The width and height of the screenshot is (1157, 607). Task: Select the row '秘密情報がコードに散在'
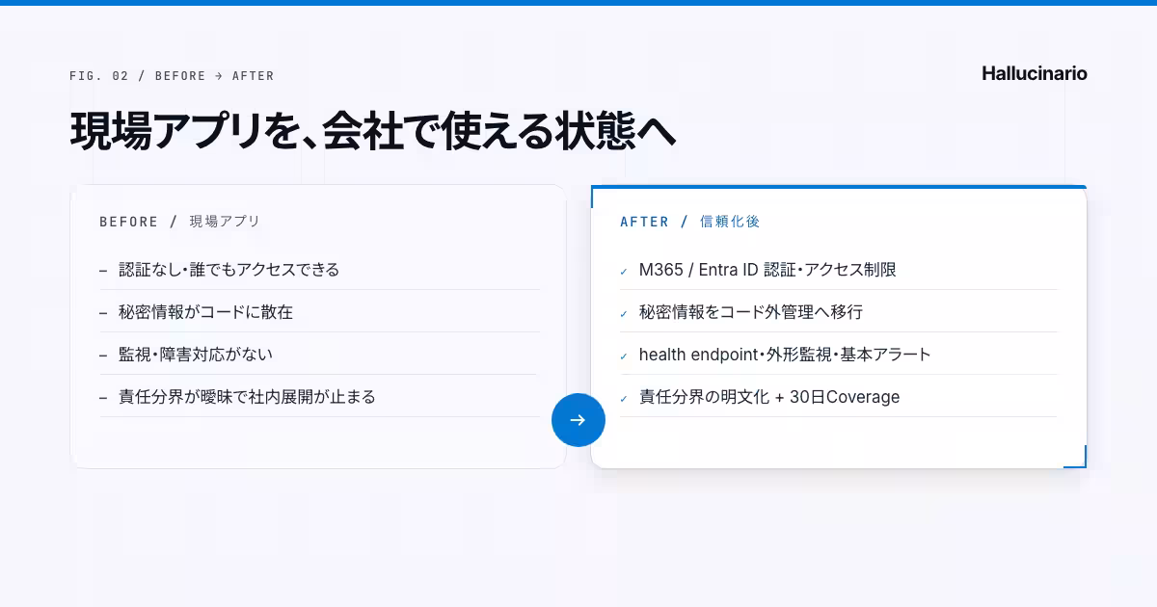tap(319, 312)
